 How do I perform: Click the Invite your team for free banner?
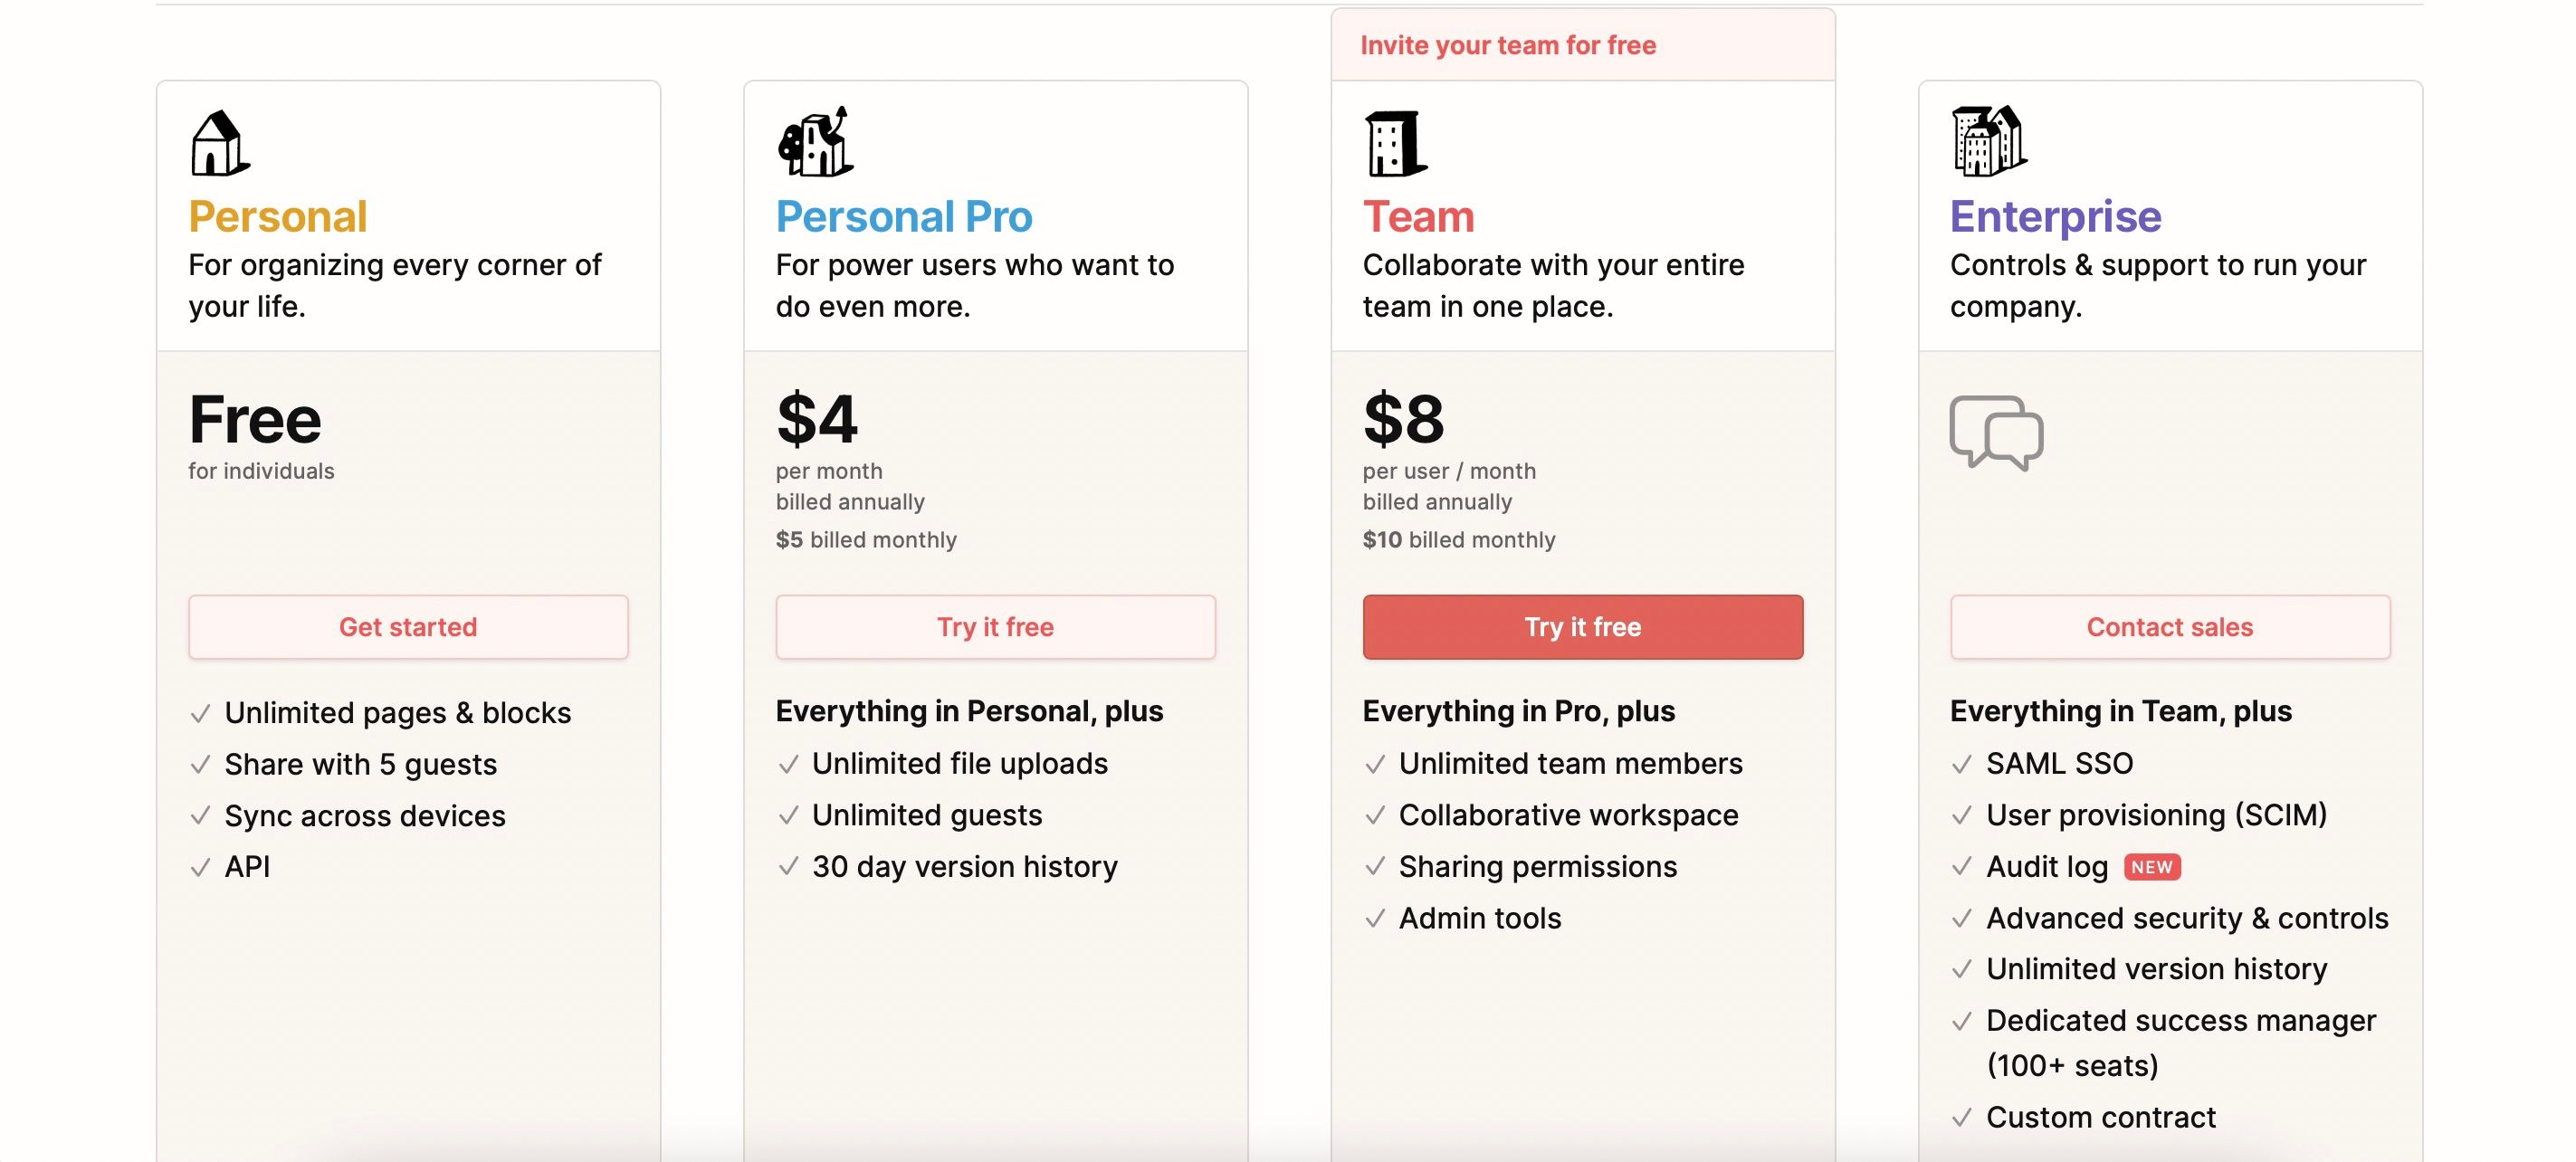(1582, 45)
